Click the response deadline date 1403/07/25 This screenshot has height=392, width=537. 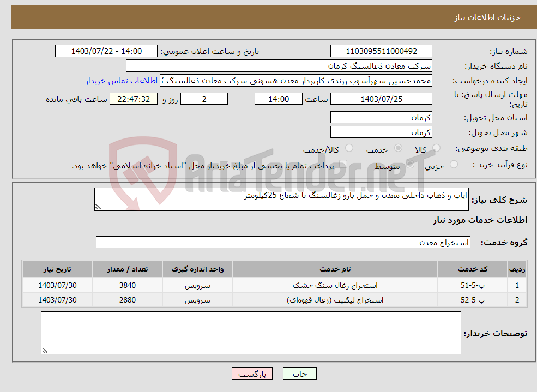click(381, 99)
